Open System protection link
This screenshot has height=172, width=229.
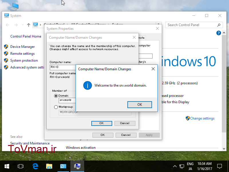[24, 60]
